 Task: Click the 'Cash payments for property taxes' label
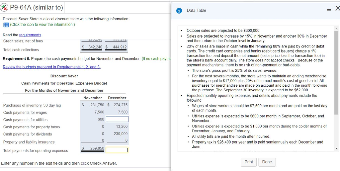pos(32,127)
